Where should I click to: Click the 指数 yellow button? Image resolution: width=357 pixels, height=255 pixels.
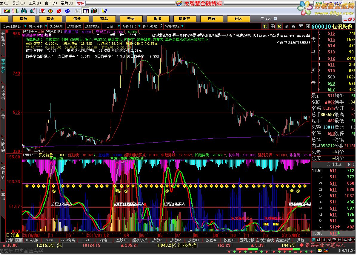point(24,19)
